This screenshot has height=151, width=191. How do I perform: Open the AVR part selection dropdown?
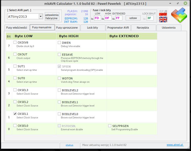click(x=41, y=16)
